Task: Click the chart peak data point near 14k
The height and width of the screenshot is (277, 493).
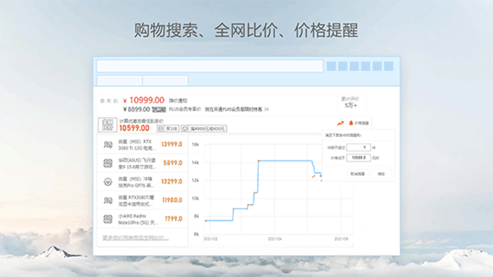Action: coord(259,161)
